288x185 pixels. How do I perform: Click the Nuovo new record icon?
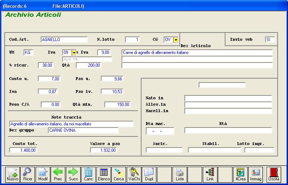[x=13, y=175]
